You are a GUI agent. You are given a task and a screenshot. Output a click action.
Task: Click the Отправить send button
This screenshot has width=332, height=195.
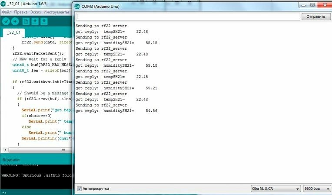click(x=315, y=16)
